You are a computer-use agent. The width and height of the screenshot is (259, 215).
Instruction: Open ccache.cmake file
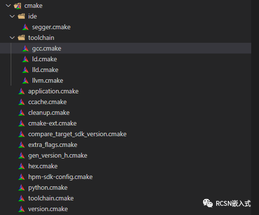coord(126,102)
